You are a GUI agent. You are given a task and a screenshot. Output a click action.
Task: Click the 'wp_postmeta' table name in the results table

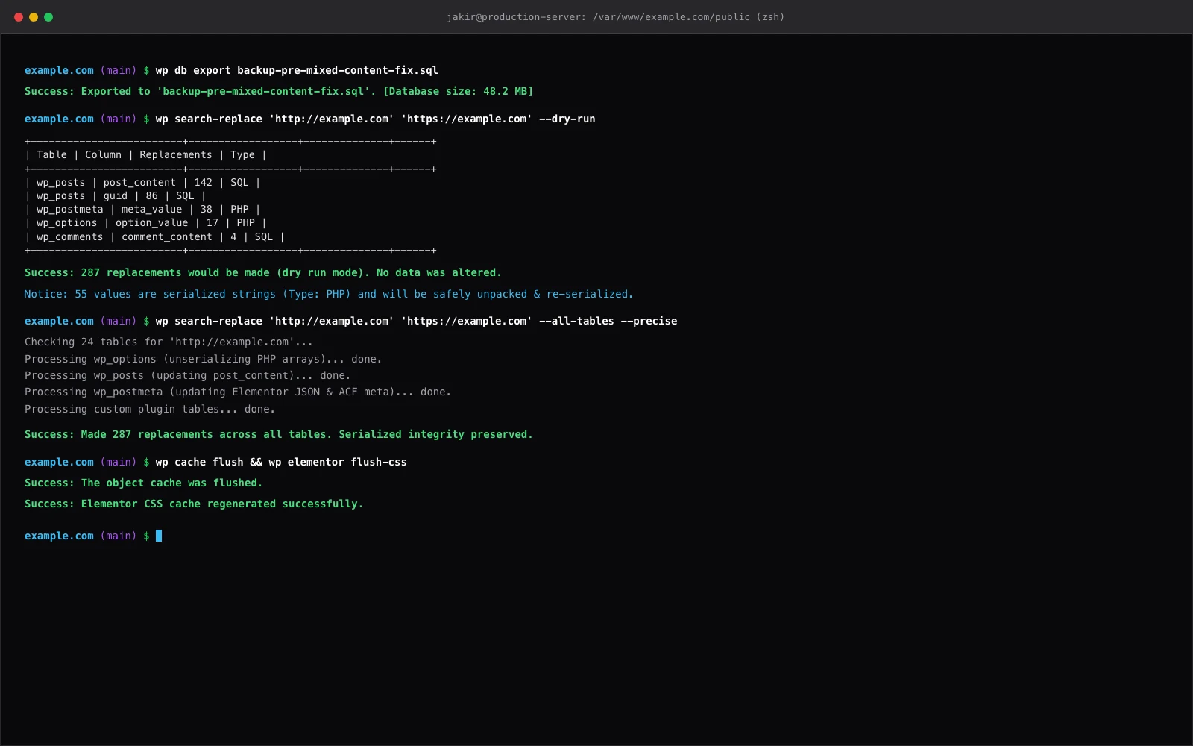pos(70,209)
